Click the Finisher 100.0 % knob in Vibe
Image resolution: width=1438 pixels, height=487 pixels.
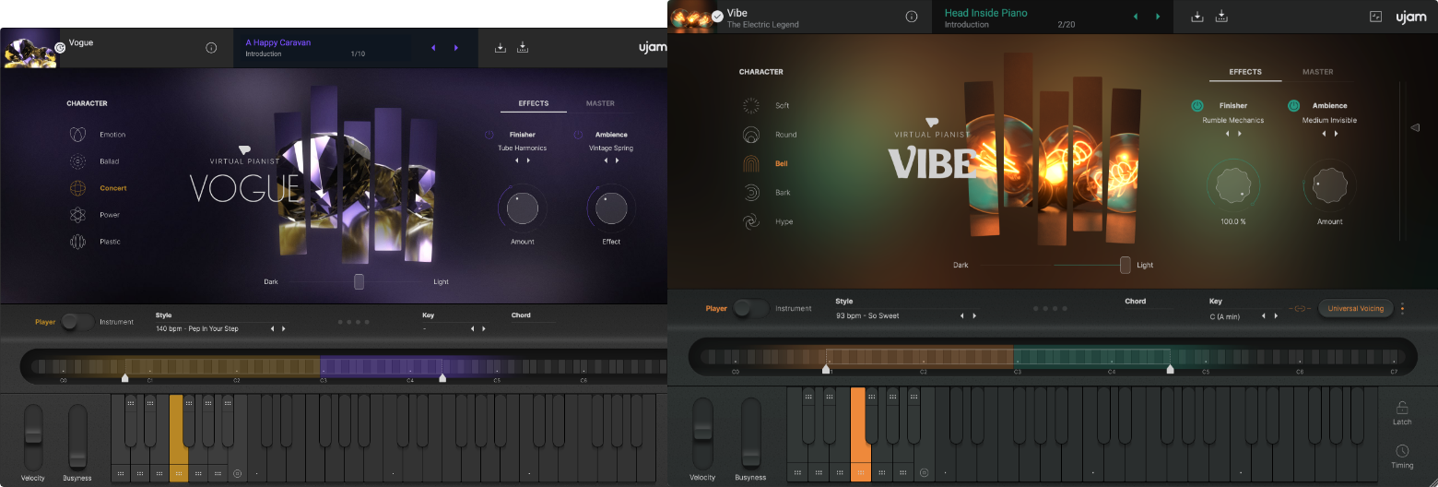(1233, 184)
